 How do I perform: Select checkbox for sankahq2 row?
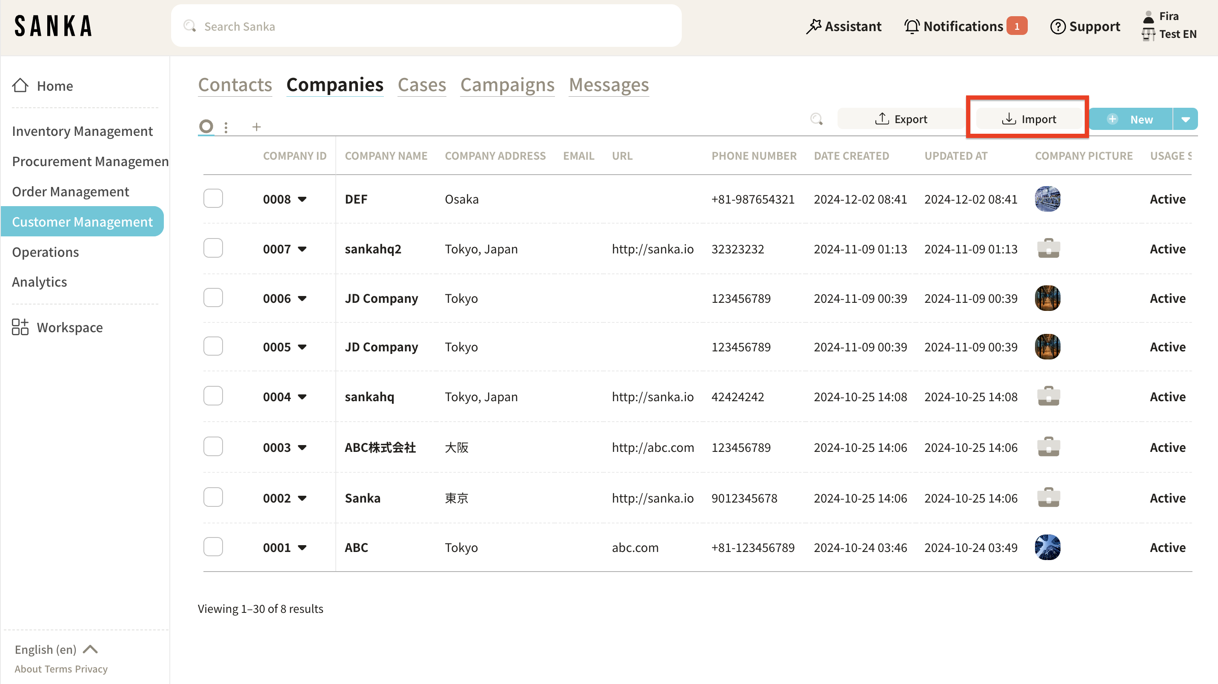click(213, 248)
